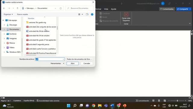Click Cerrar vista Esquema in Word ribbon
The width and height of the screenshot is (193, 109).
click(126, 17)
